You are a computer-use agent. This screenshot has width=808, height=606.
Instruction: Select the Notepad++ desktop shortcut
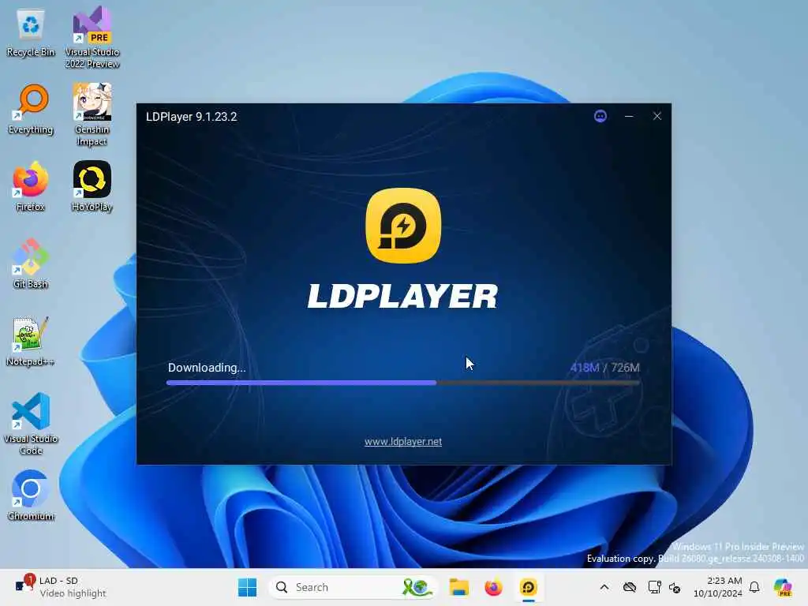pos(31,342)
